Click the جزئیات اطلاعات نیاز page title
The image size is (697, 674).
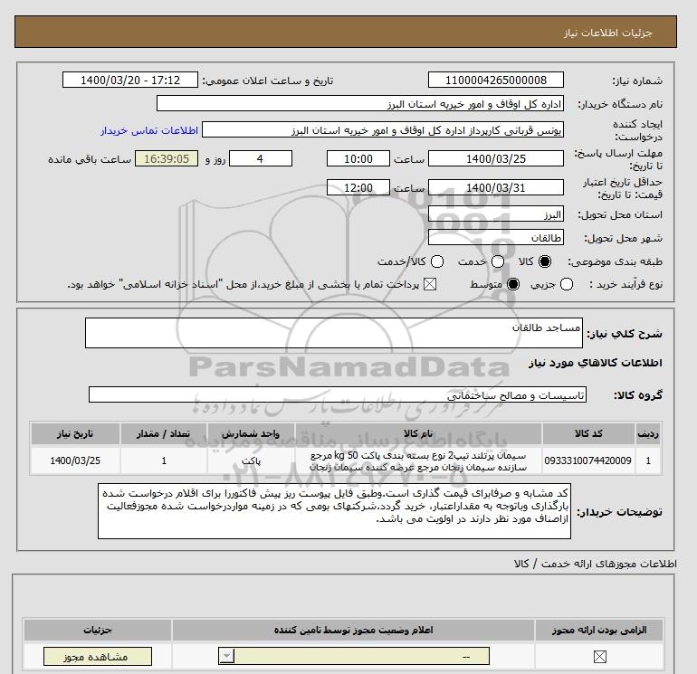pyautogui.click(x=607, y=33)
